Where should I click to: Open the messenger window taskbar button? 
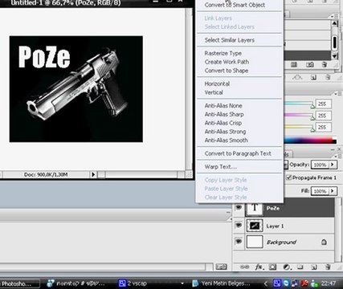click(76, 283)
